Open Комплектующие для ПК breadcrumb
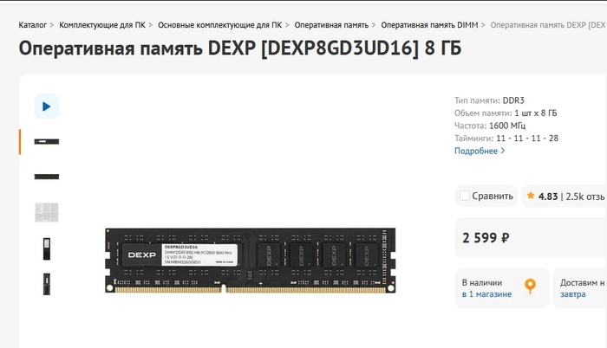The height and width of the screenshot is (348, 607). pyautogui.click(x=102, y=25)
